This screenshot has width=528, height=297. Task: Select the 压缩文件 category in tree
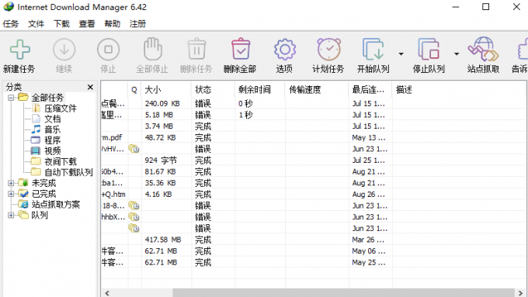click(x=61, y=109)
